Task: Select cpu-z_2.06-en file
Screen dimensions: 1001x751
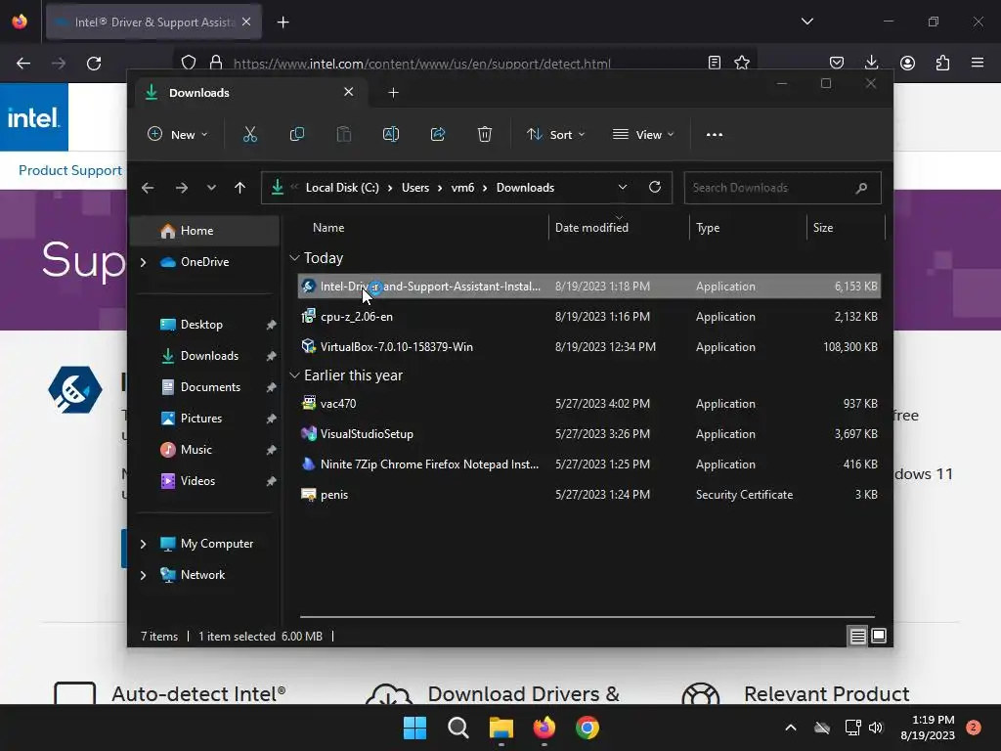Action: 588,317
